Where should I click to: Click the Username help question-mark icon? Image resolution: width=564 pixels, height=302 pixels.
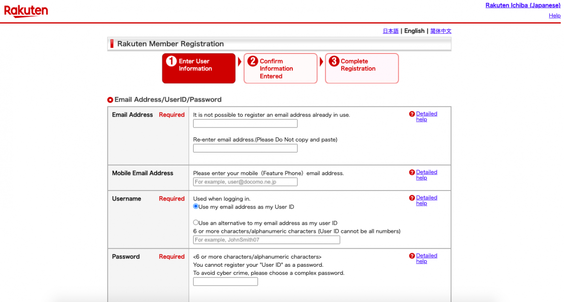pyautogui.click(x=412, y=198)
